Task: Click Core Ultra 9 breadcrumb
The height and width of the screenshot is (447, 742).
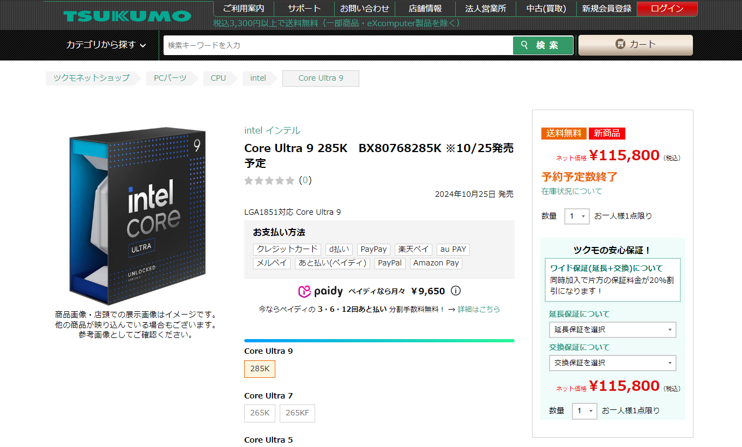Action: [321, 78]
